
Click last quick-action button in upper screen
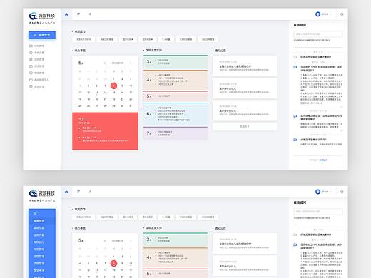[x=208, y=39]
